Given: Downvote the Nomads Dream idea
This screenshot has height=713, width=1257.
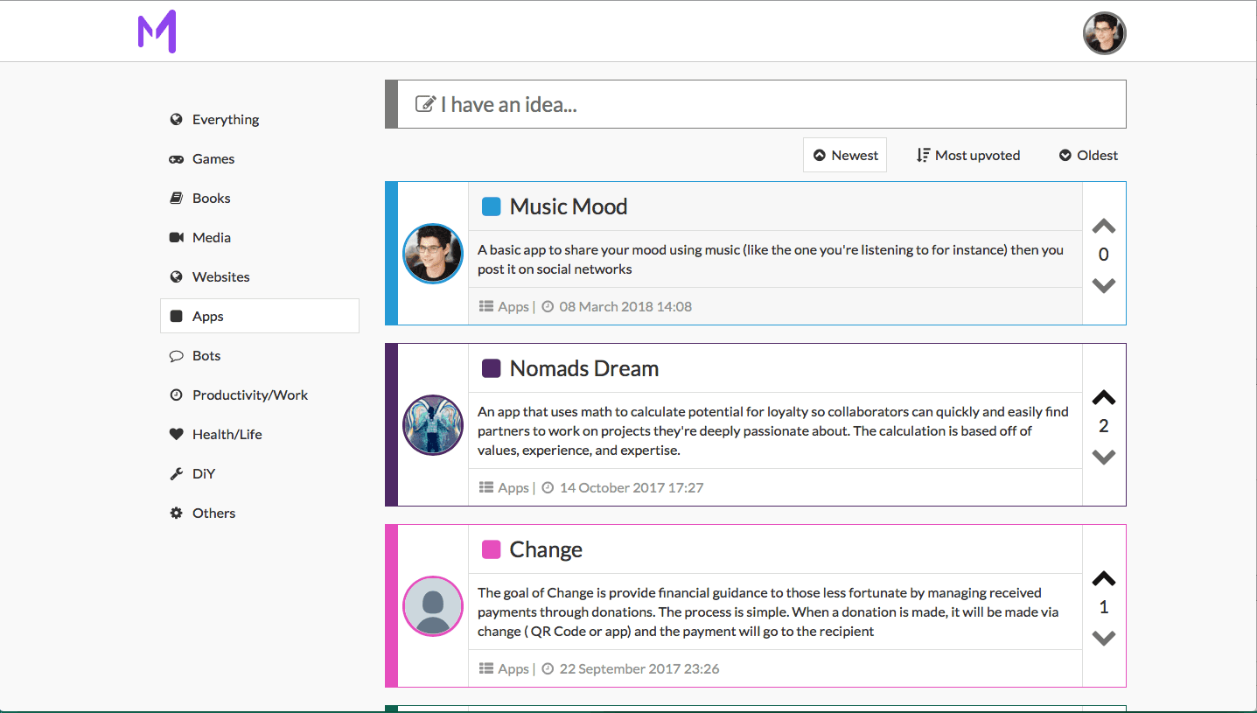Looking at the screenshot, I should [x=1104, y=457].
